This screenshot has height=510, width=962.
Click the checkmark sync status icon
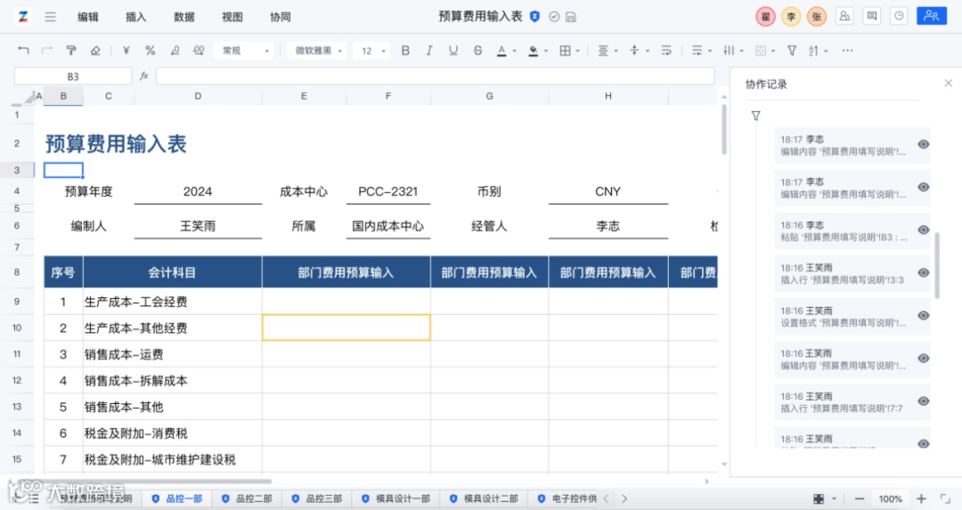tap(554, 17)
